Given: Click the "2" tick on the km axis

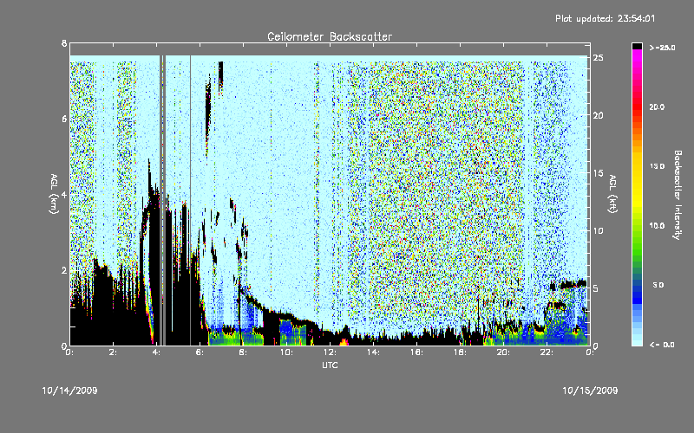Looking at the screenshot, I should (64, 270).
